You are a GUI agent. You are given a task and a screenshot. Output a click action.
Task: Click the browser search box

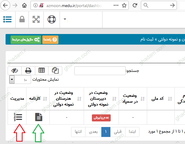(x=159, y=5)
